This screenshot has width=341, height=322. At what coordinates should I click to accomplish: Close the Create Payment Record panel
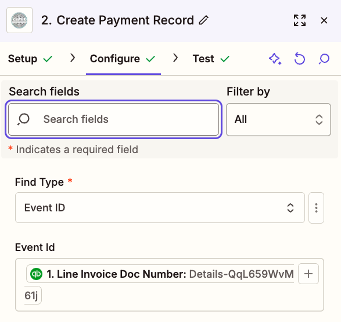[x=324, y=20]
